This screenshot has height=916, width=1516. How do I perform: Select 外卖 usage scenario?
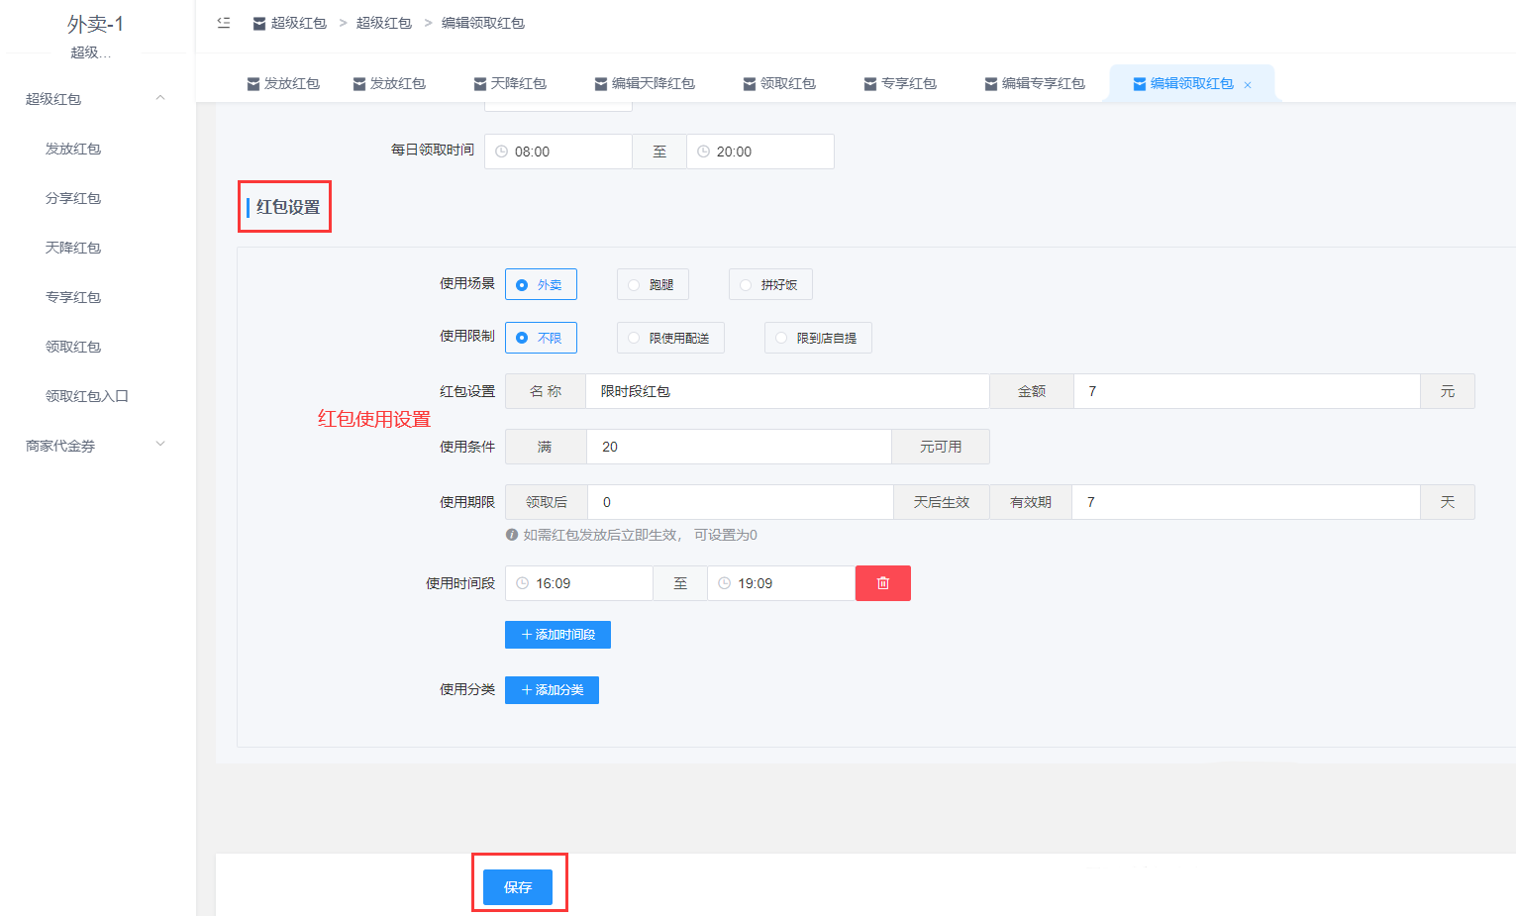541,284
